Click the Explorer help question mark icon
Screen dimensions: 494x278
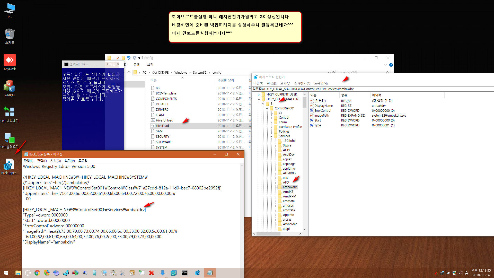(391, 65)
